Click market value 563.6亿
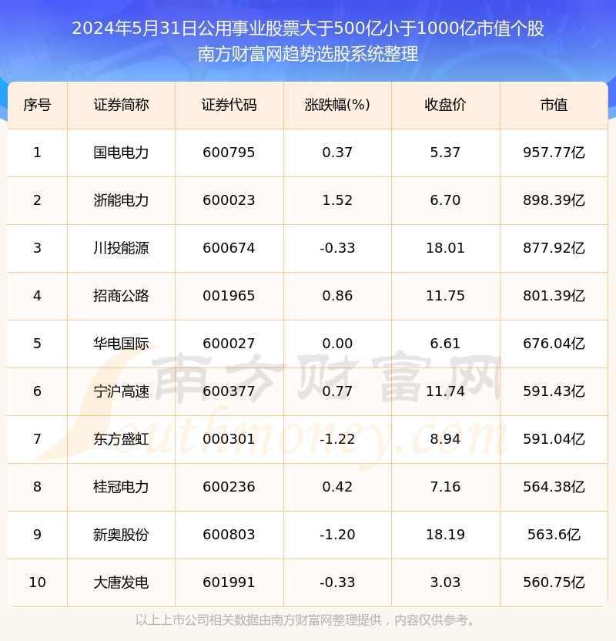Image resolution: width=616 pixels, height=641 pixels. (x=554, y=535)
